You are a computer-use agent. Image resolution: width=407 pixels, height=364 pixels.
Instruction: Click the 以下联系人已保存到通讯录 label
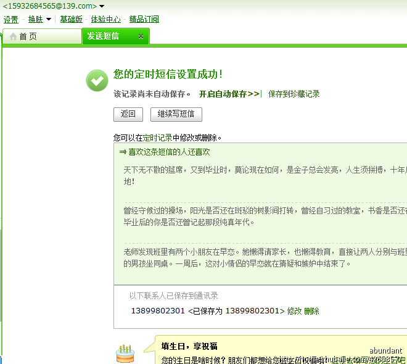click(x=174, y=296)
